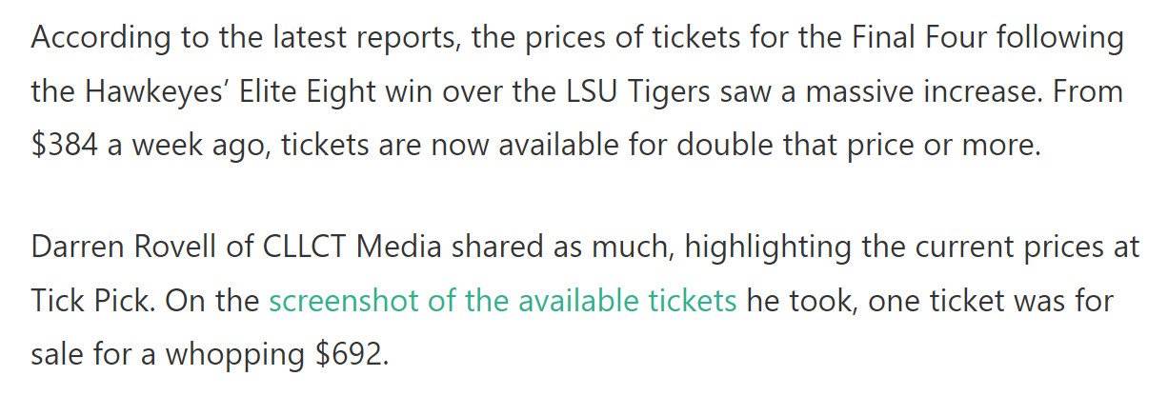Click the words he took after link

point(796,300)
